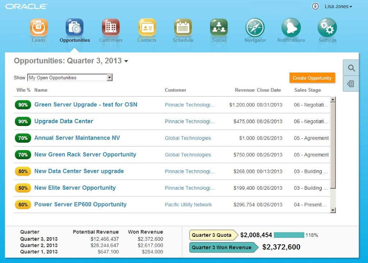
Task: Sort by the Sales Stage column header
Action: point(308,90)
